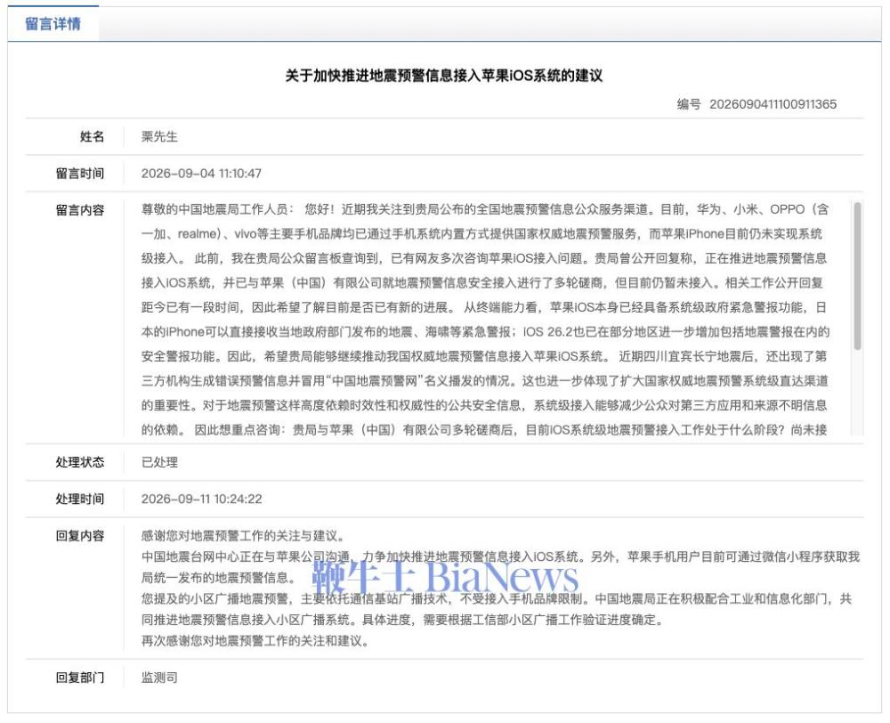Screen dimensions: 890x723
Task: Click the 处理状态 value 已处理
Action: [x=159, y=462]
